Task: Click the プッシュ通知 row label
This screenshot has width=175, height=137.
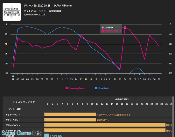Action: coord(15,109)
